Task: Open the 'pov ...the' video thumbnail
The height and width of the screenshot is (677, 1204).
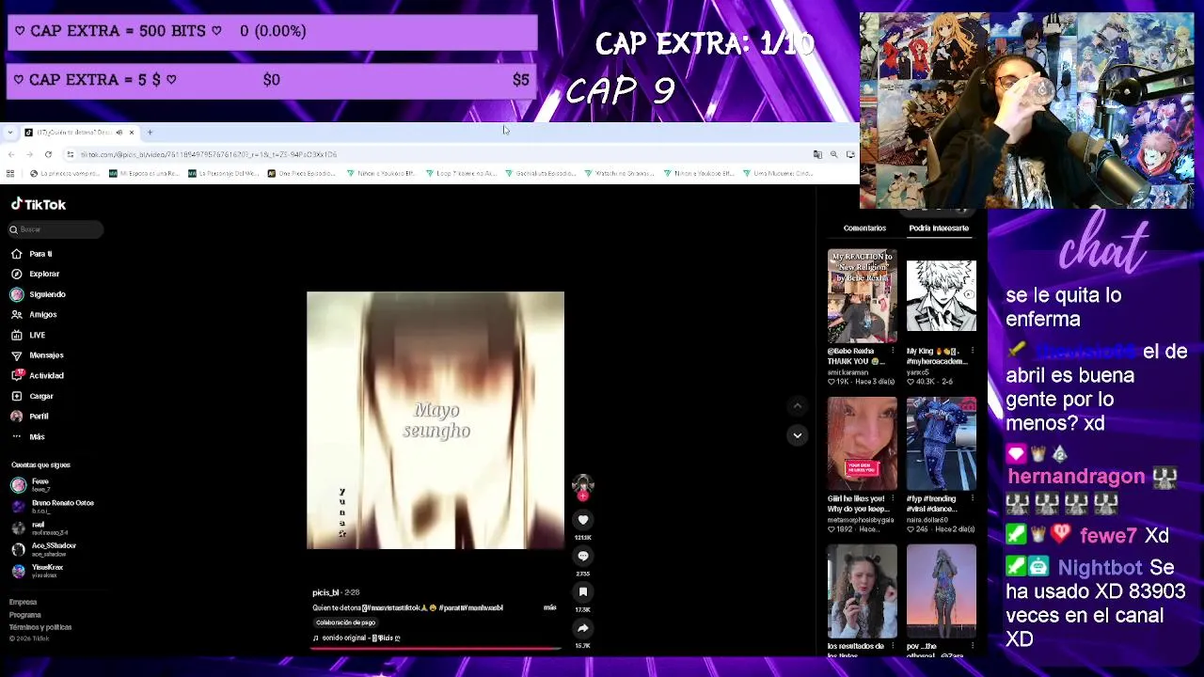Action: (x=942, y=591)
